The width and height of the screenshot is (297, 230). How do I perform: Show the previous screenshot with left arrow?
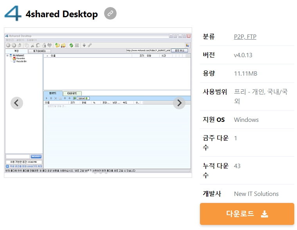[x=17, y=103]
